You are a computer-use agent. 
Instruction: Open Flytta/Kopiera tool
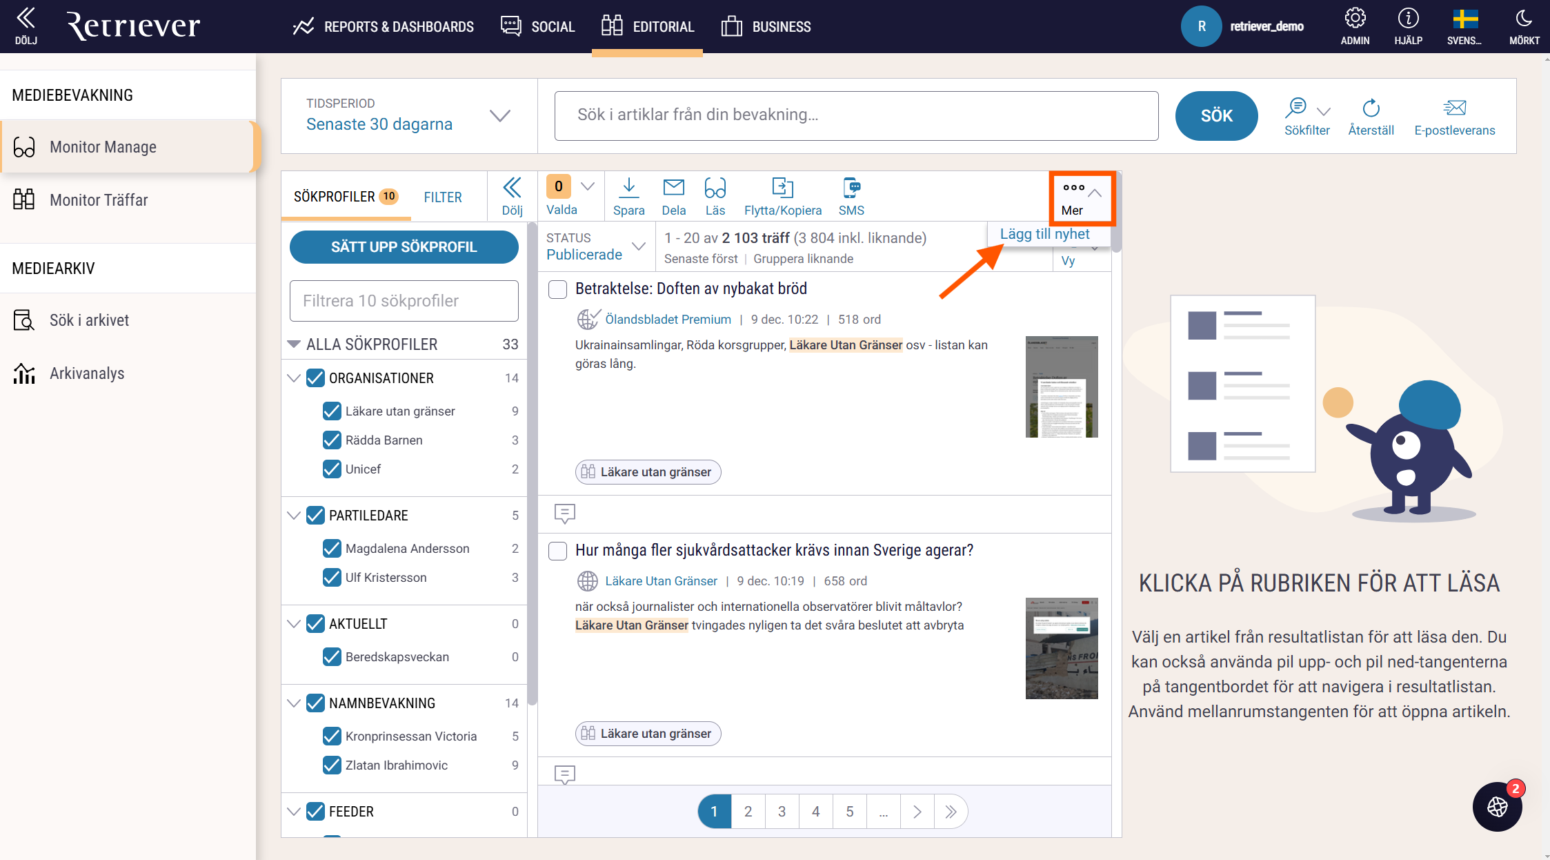pos(783,197)
